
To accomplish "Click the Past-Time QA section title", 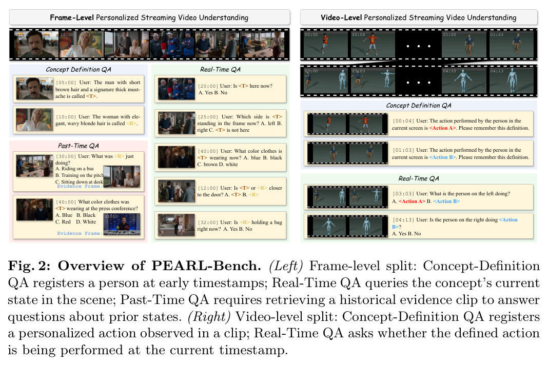I will pyautogui.click(x=79, y=146).
